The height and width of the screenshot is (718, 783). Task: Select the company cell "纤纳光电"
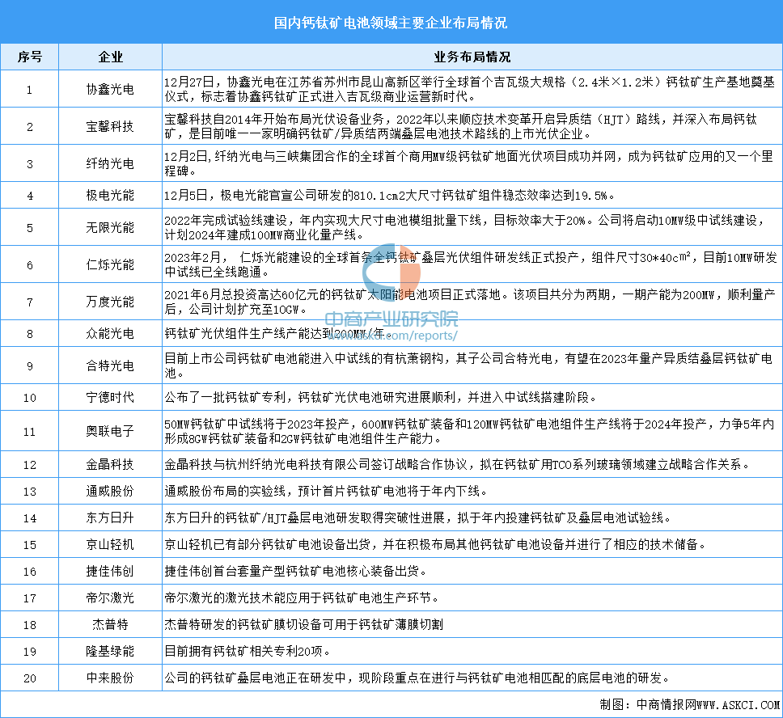click(x=110, y=163)
